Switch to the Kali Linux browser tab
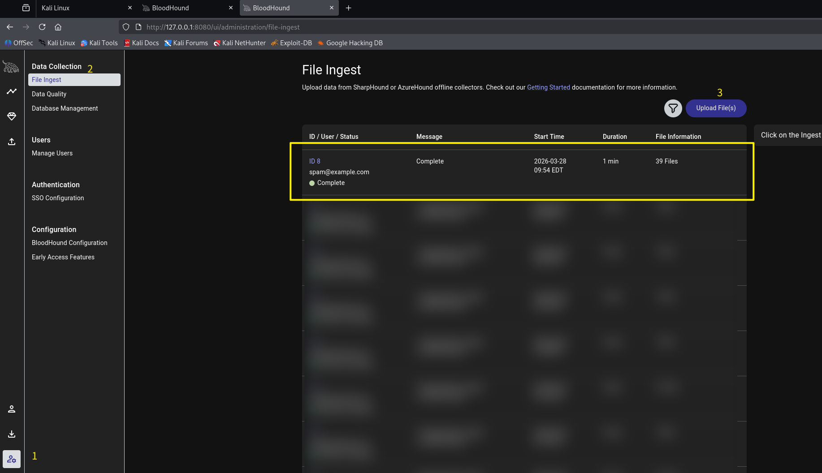Image resolution: width=822 pixels, height=473 pixels. (x=85, y=8)
